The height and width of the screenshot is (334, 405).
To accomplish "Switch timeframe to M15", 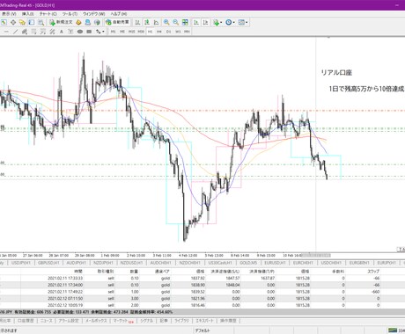I will (x=131, y=32).
